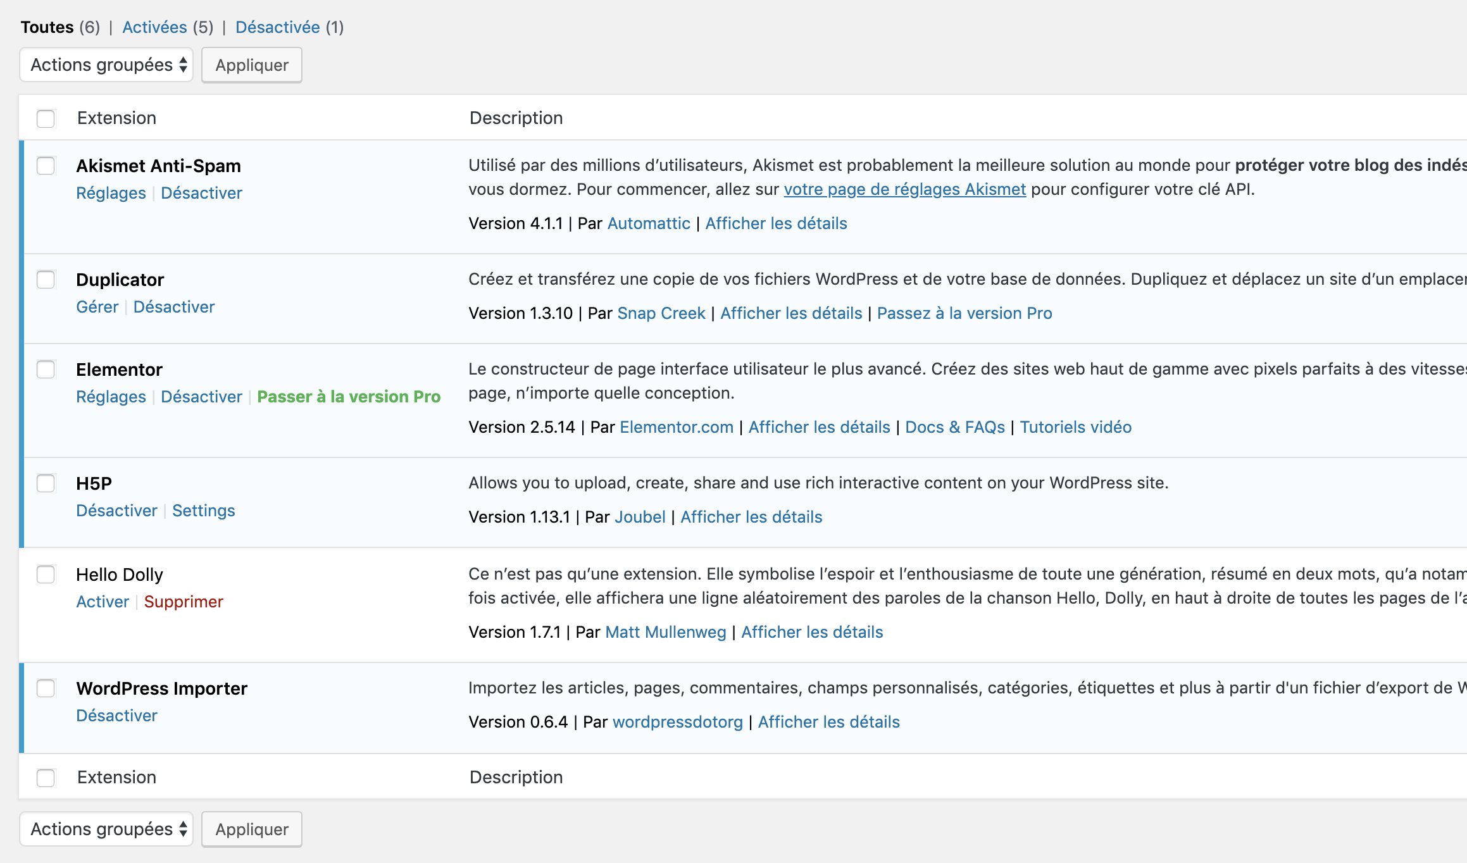Click the top Description column header
This screenshot has height=863, width=1467.
tap(516, 118)
